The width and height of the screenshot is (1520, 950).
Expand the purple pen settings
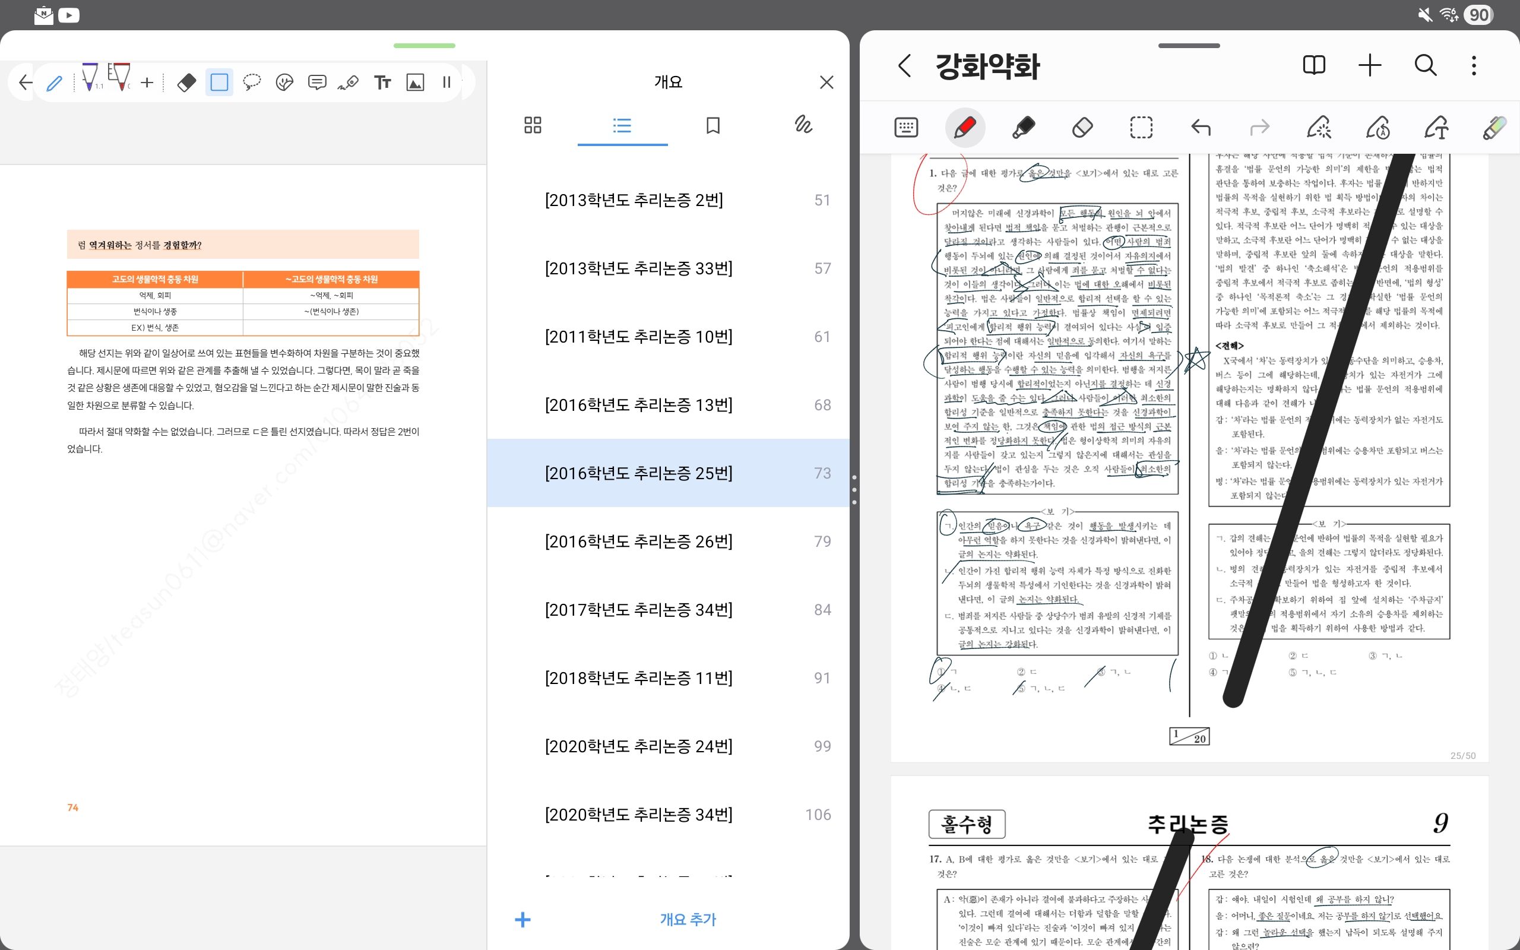coord(90,78)
